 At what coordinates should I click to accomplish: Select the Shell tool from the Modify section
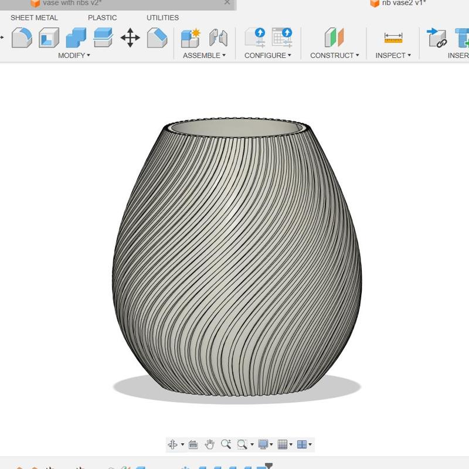50,38
